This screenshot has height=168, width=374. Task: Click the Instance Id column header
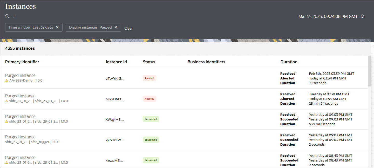tap(116, 62)
